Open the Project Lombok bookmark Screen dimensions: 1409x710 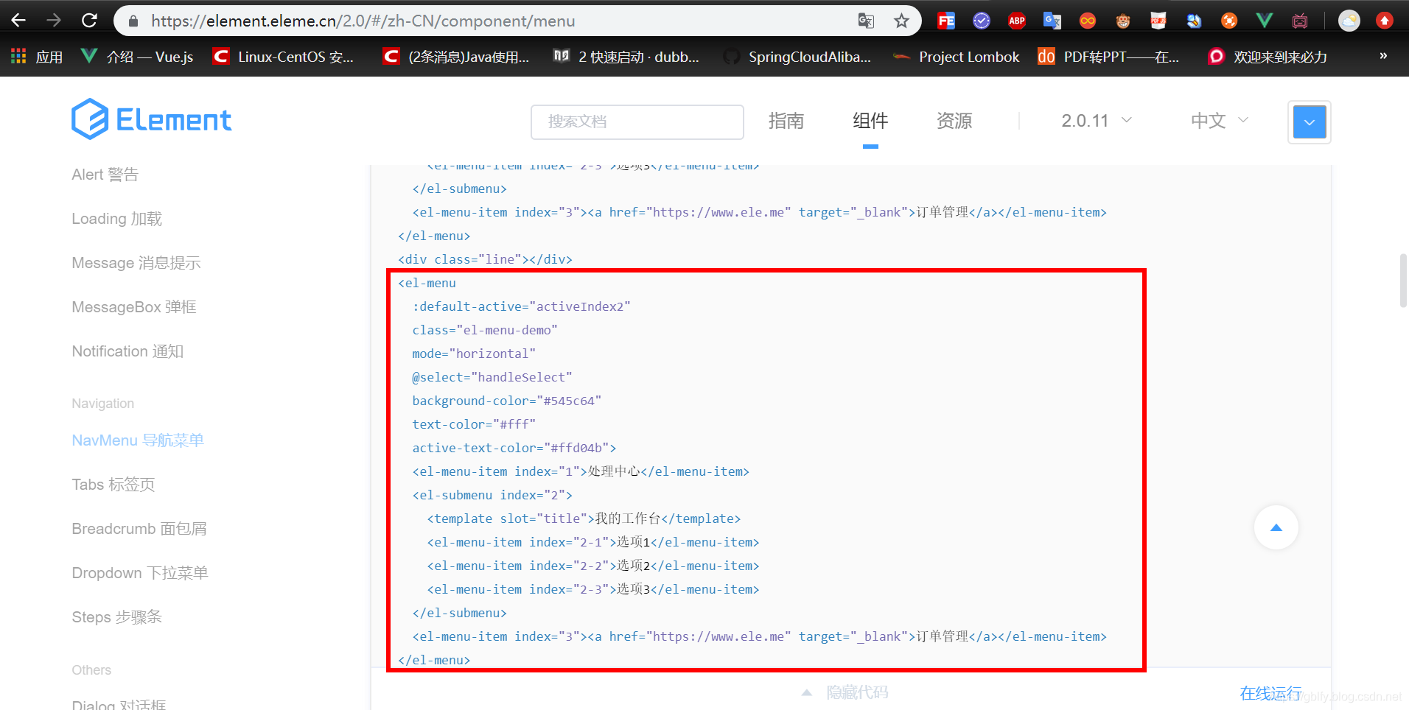(x=957, y=57)
